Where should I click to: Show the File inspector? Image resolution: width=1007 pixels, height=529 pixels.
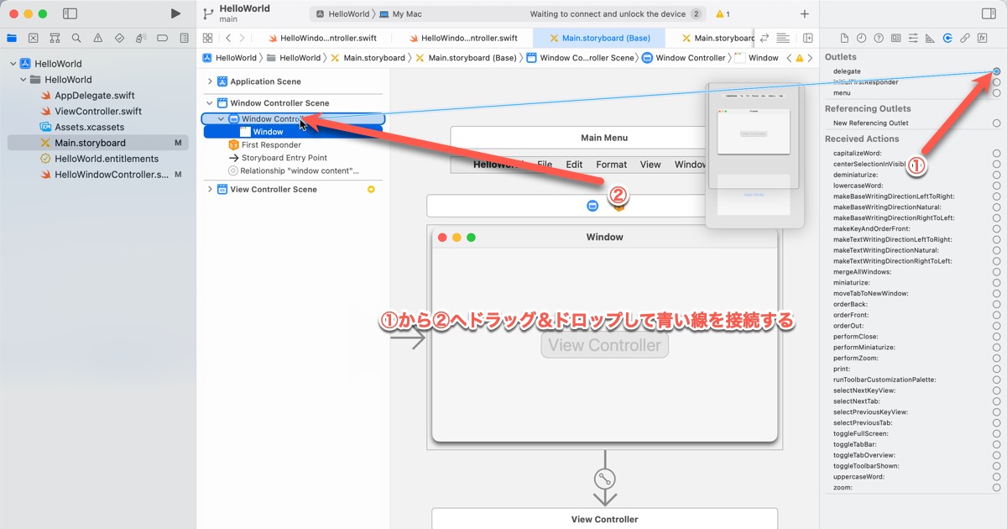845,38
